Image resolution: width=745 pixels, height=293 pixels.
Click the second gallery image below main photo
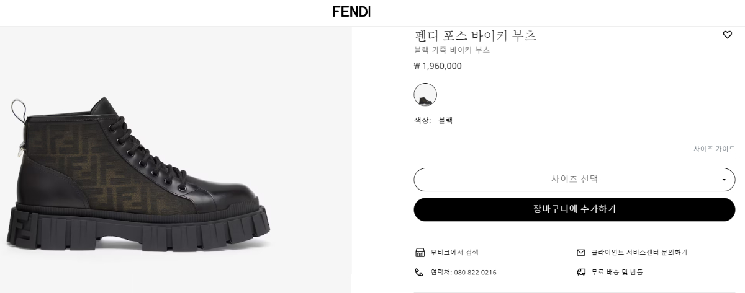[x=242, y=284]
